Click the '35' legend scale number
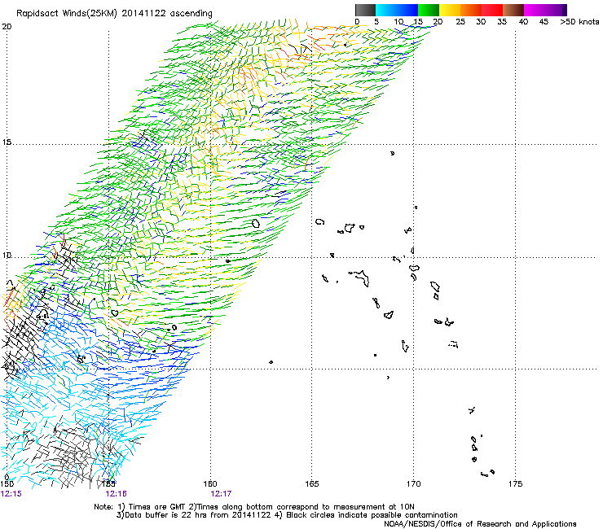The width and height of the screenshot is (603, 529). [502, 22]
